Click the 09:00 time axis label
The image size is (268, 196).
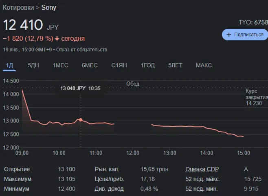(22, 153)
